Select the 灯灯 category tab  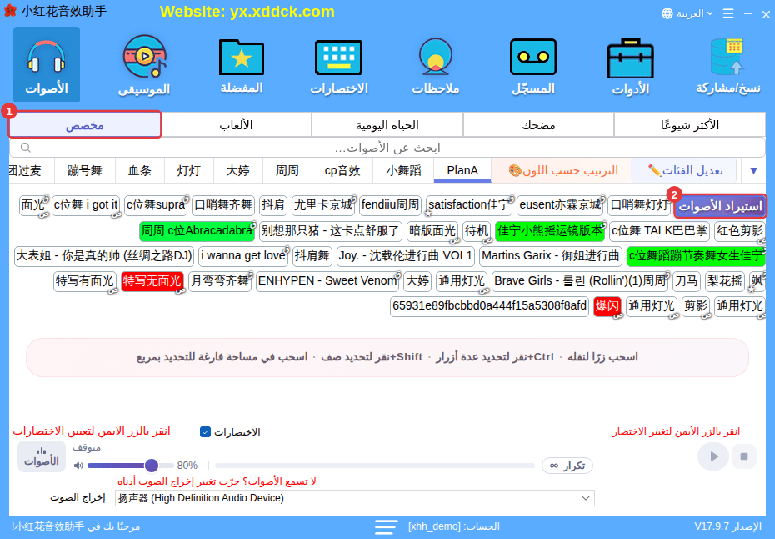point(189,171)
